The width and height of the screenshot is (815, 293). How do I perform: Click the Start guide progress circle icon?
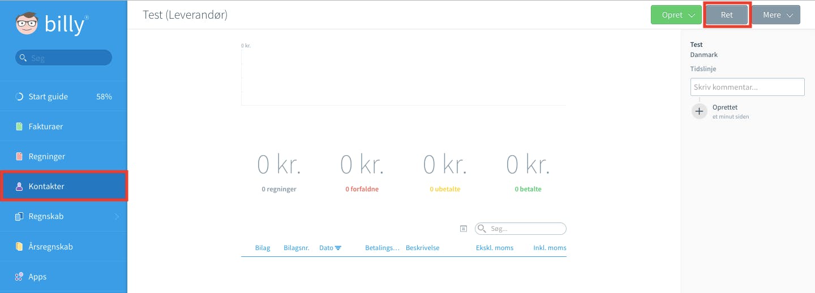pos(19,97)
